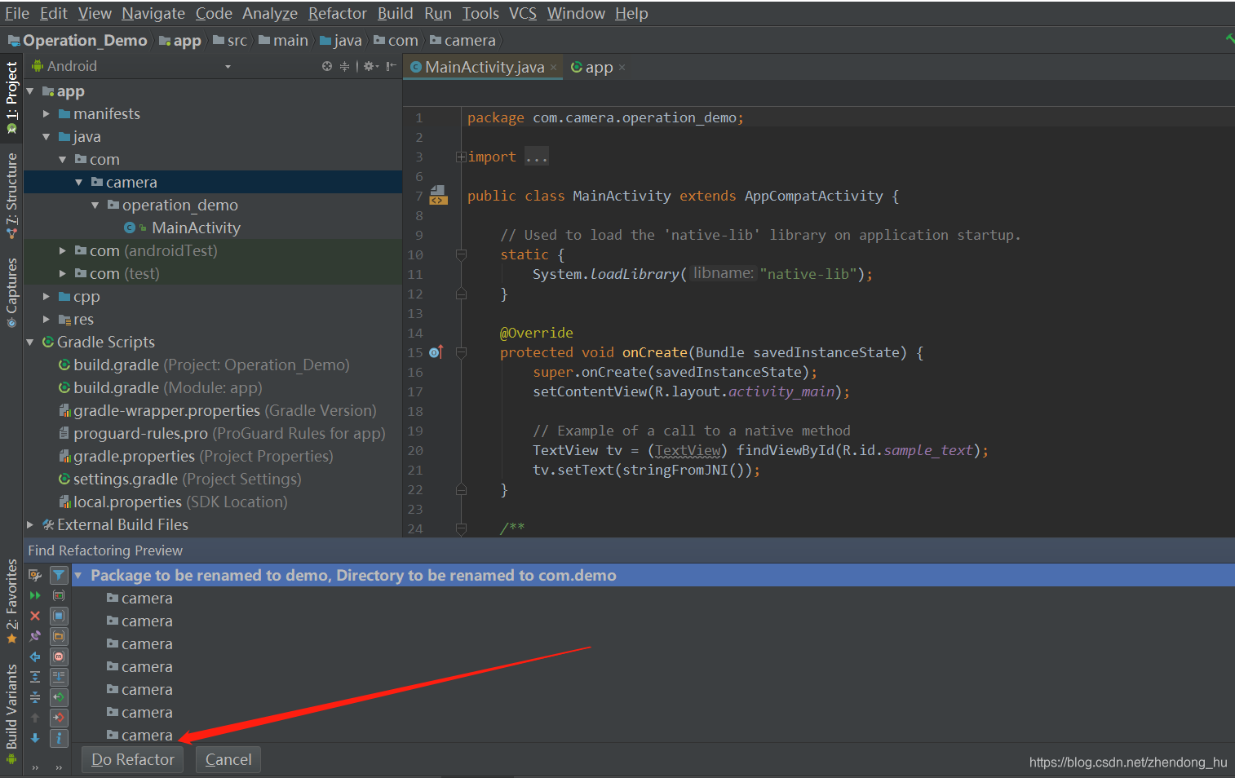The width and height of the screenshot is (1235, 778).
Task: Collapse 'Package to be renamed to demo' node
Action: click(78, 576)
